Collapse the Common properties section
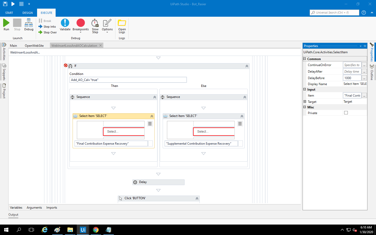This screenshot has width=376, height=235. click(304, 59)
